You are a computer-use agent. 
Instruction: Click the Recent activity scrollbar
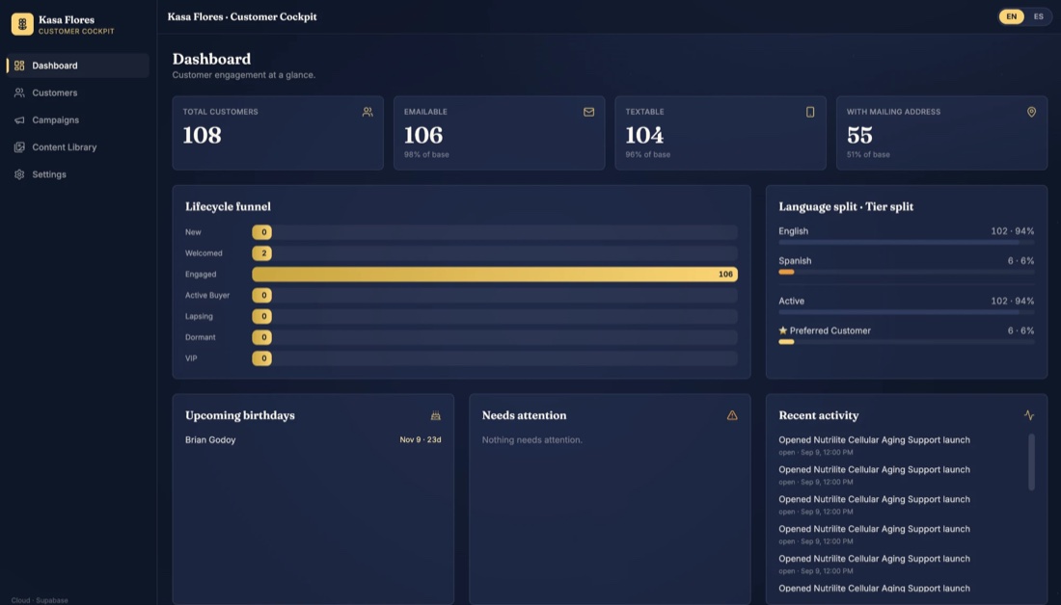coord(1031,462)
